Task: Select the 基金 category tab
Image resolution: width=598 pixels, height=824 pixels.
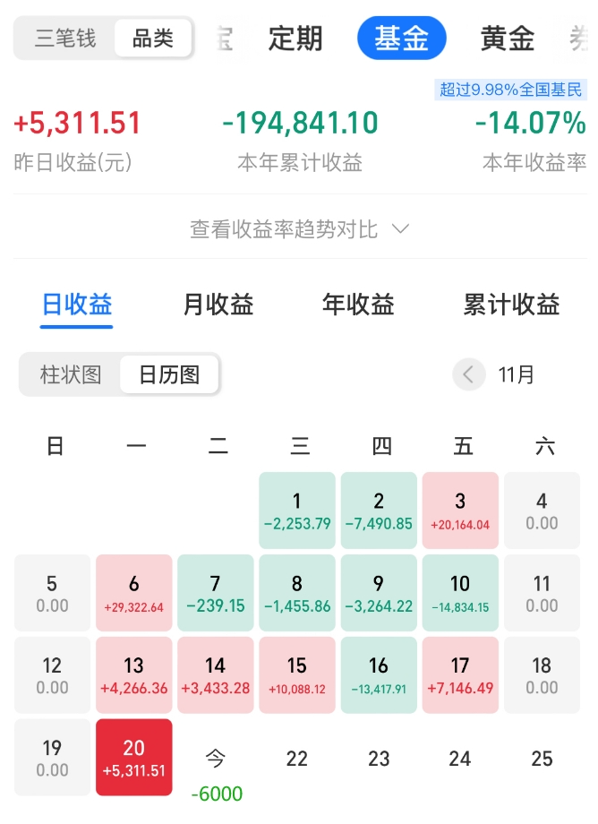Action: pyautogui.click(x=402, y=38)
